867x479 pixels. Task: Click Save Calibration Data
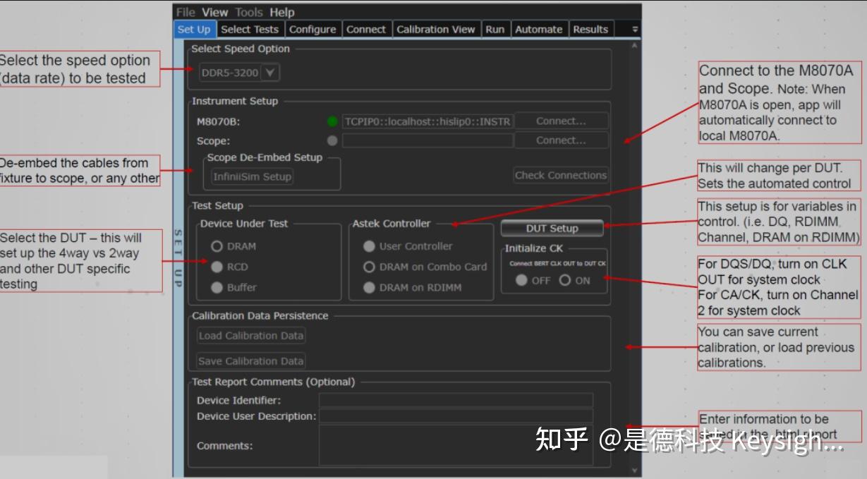pyautogui.click(x=250, y=360)
